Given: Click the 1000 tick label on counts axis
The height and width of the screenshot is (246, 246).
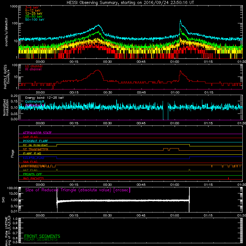Looking at the screenshot, I should 14,6.
